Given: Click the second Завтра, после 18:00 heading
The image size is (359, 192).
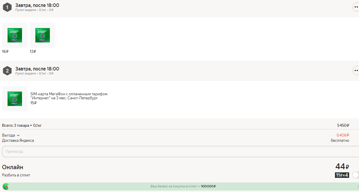Looking at the screenshot, I should tap(37, 69).
